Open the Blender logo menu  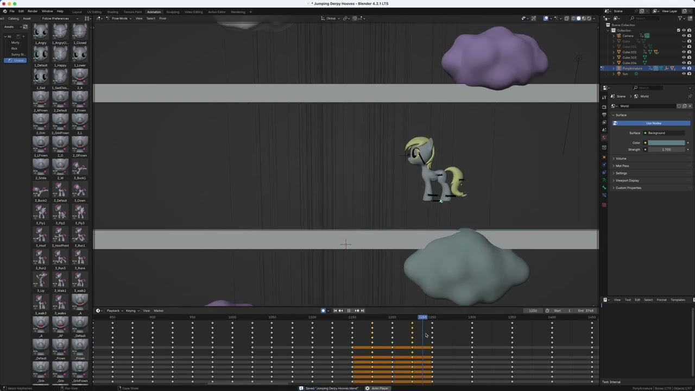point(4,11)
